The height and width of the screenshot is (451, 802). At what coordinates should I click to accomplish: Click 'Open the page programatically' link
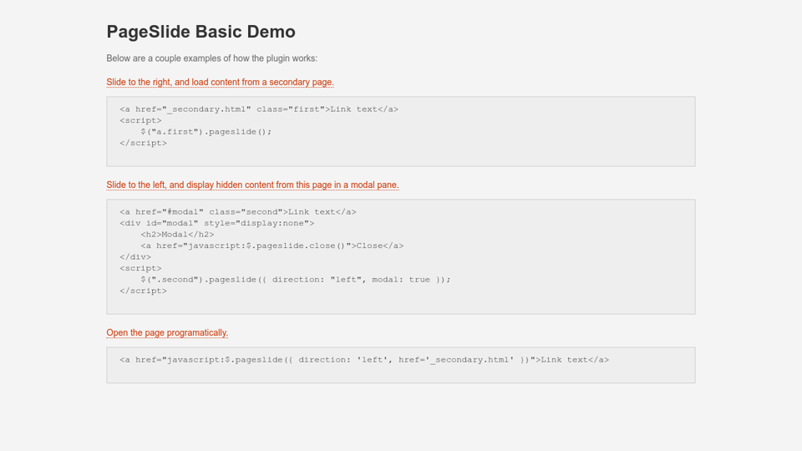pyautogui.click(x=167, y=332)
